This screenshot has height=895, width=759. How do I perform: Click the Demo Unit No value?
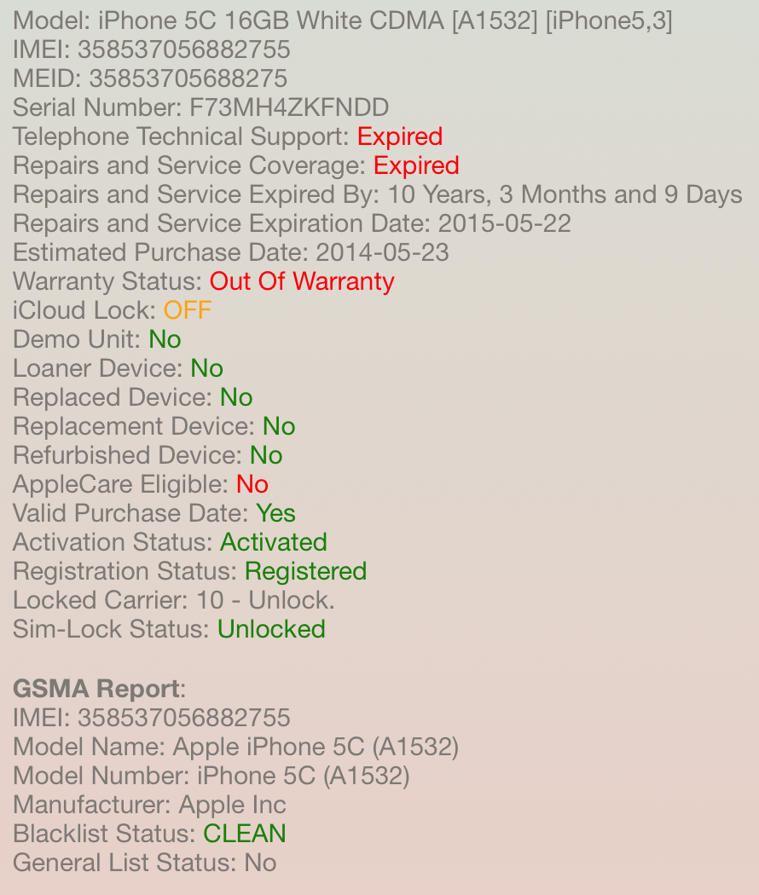click(165, 339)
